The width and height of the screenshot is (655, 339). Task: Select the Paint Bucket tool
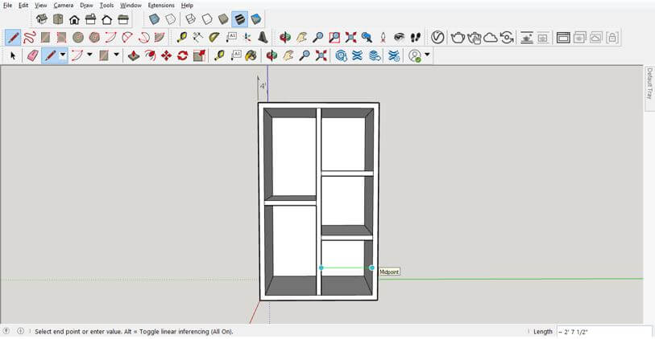tap(251, 55)
